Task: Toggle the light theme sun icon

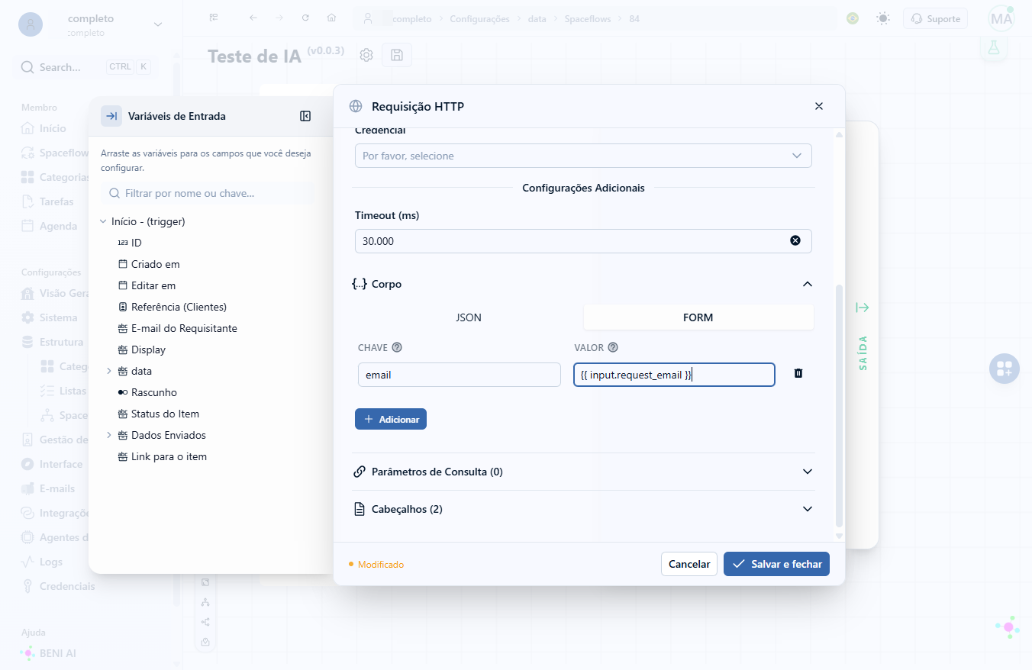Action: click(x=883, y=18)
